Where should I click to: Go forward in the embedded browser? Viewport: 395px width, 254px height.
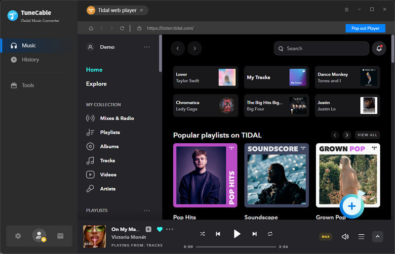[112, 28]
